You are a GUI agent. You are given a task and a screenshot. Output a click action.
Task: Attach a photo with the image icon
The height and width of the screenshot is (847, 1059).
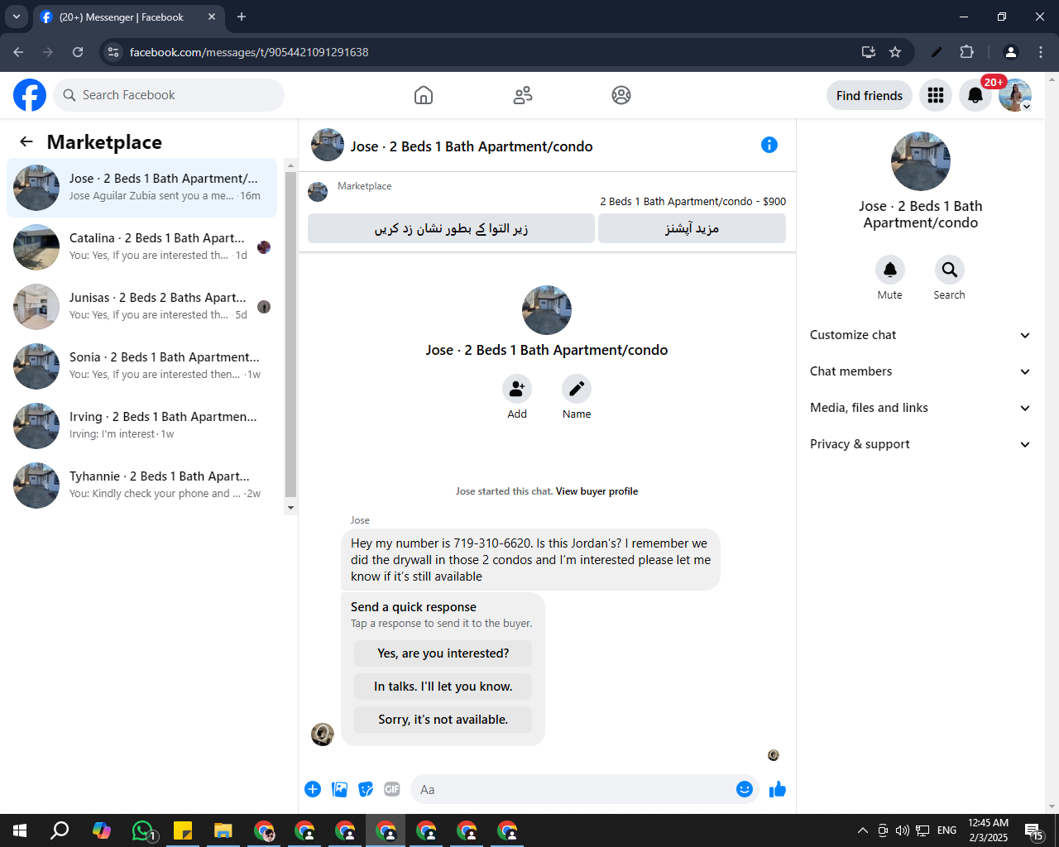tap(339, 789)
